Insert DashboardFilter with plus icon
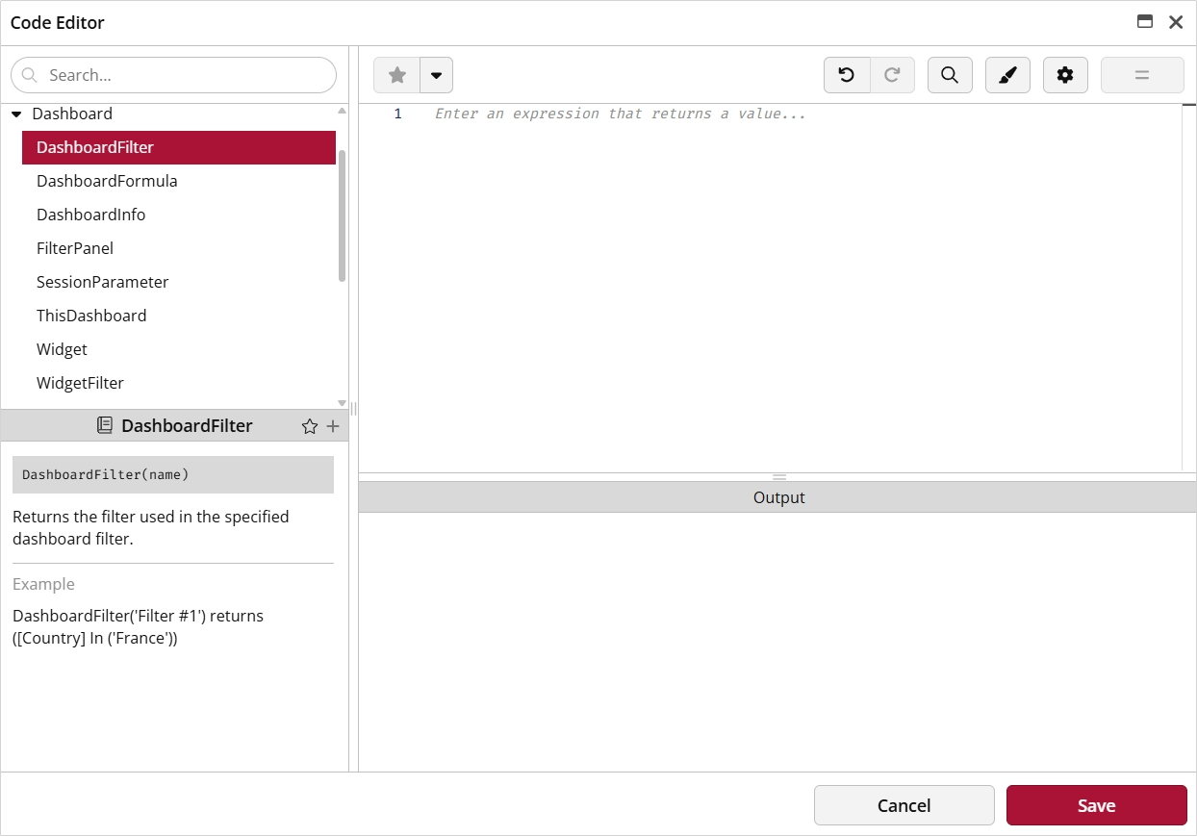Viewport: 1197px width, 836px height. [333, 426]
